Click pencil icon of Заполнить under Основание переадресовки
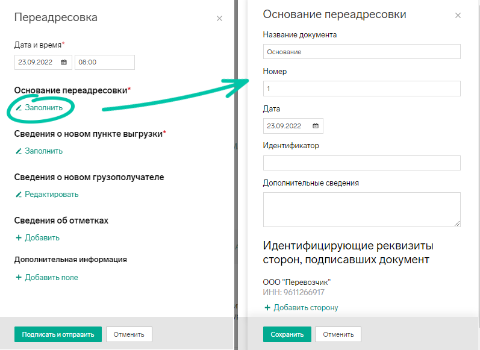The height and width of the screenshot is (350, 480). coord(19,108)
